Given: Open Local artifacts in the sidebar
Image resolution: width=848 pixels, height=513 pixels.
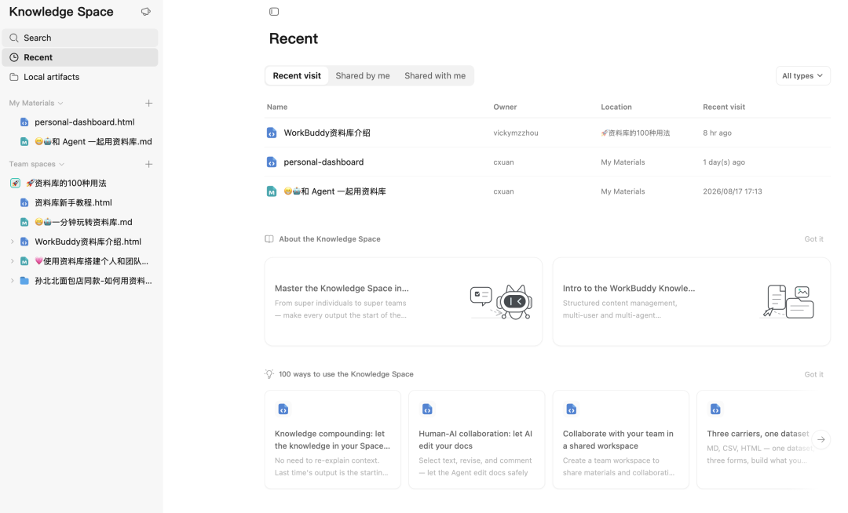Looking at the screenshot, I should click(x=80, y=77).
